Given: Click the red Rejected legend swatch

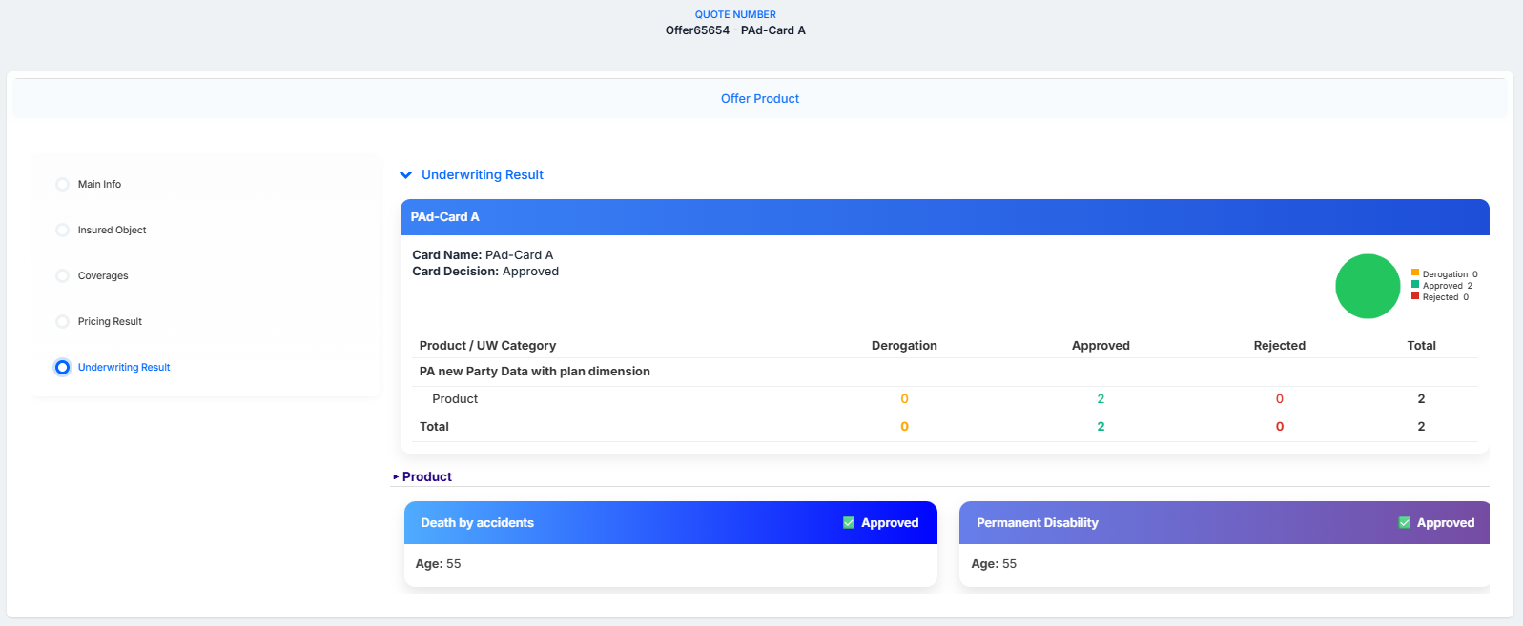Looking at the screenshot, I should pyautogui.click(x=1415, y=295).
